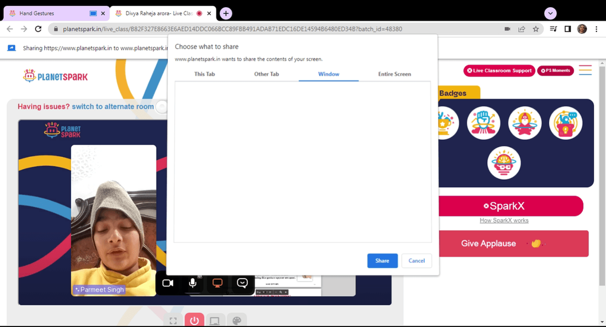The width and height of the screenshot is (606, 327).
Task: Select the Window sharing tab
Action: point(328,74)
